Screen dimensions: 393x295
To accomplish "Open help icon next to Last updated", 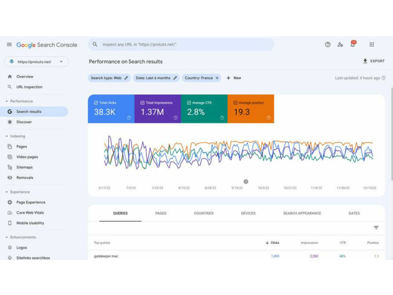I will (x=384, y=78).
